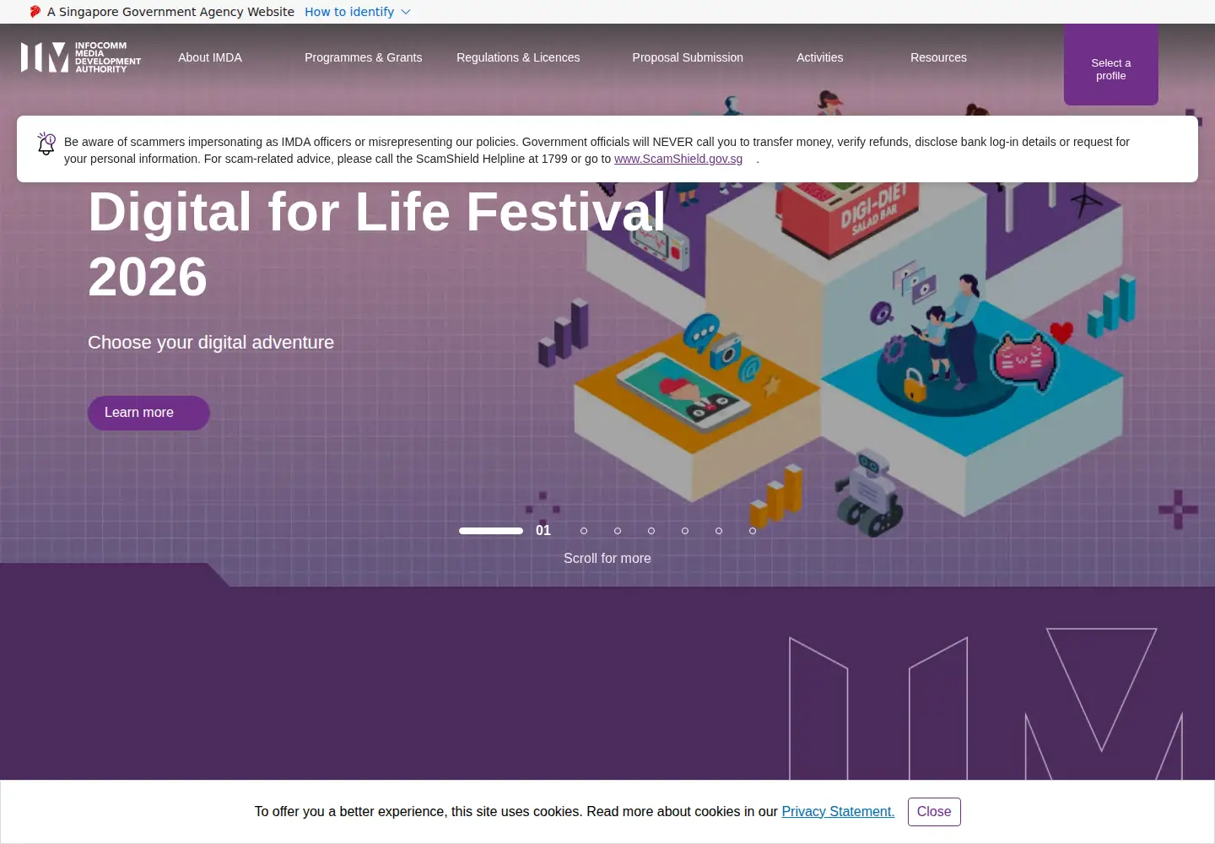The height and width of the screenshot is (844, 1215).
Task: Jump to carousel slide 3 dot
Action: (618, 531)
